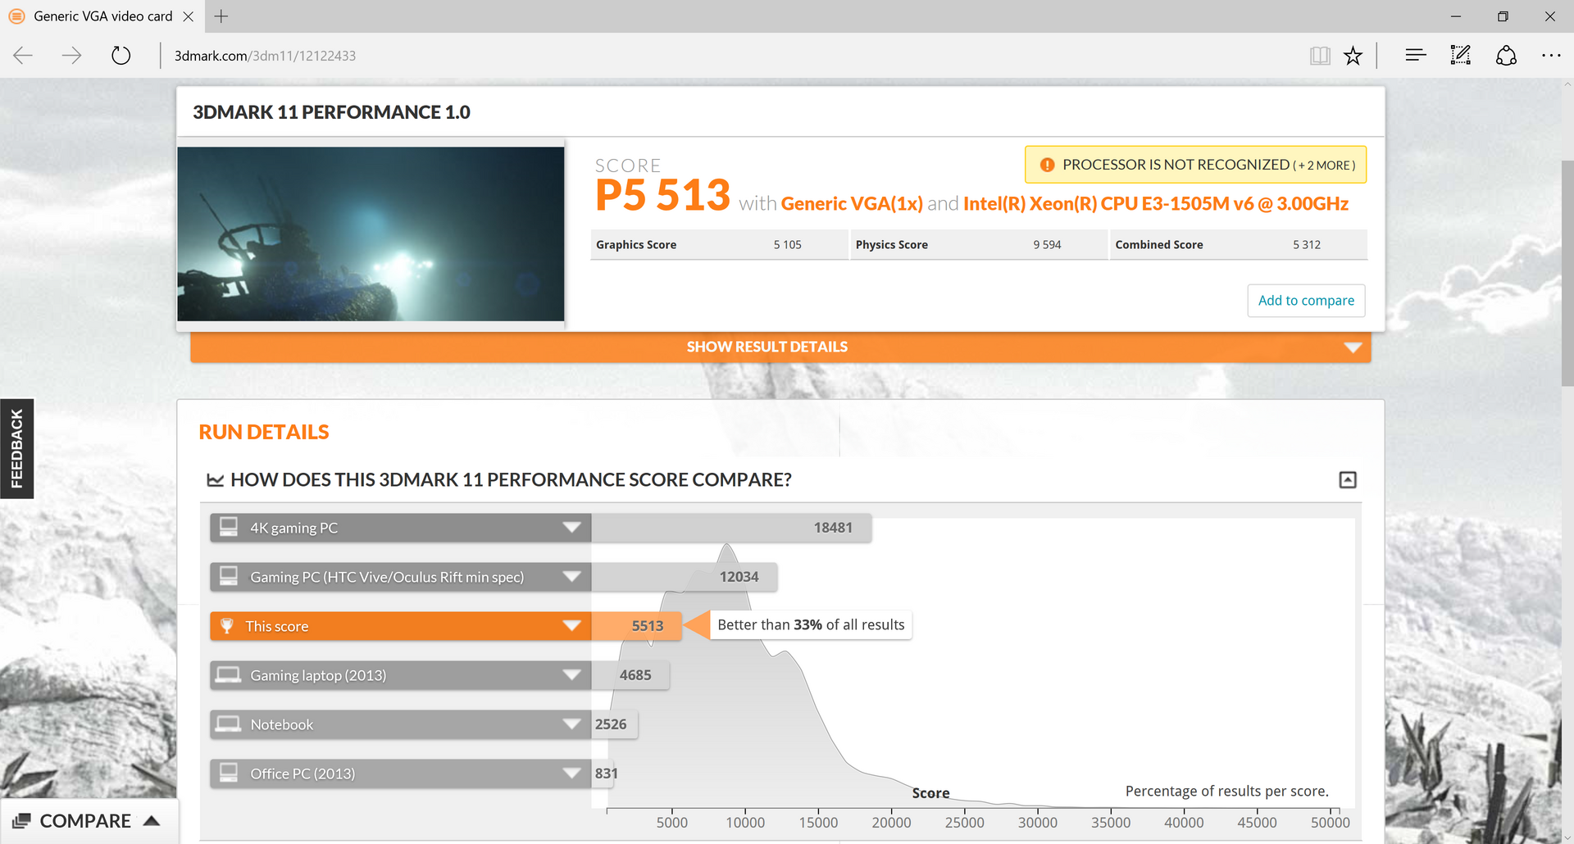The width and height of the screenshot is (1574, 844).
Task: Expand the Compare panel
Action: [88, 821]
